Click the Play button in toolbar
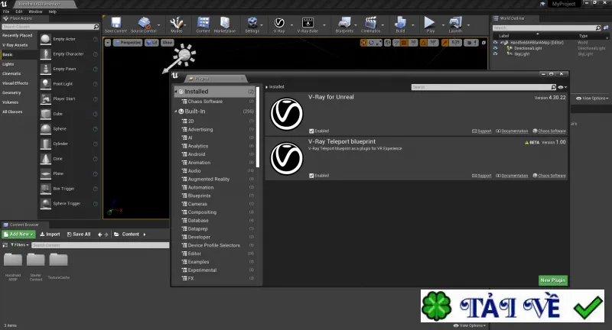 [x=430, y=24]
